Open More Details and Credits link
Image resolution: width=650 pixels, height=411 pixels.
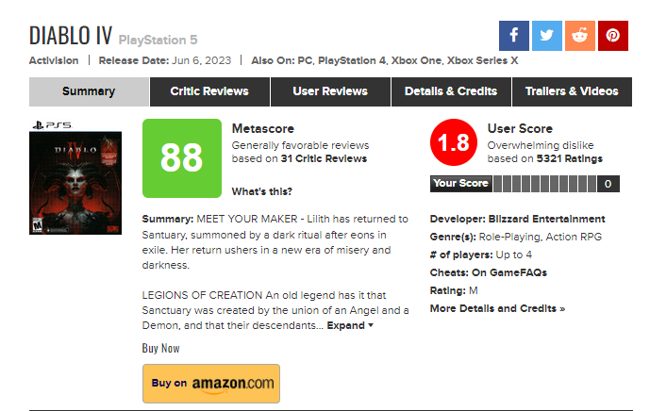pyautogui.click(x=497, y=308)
